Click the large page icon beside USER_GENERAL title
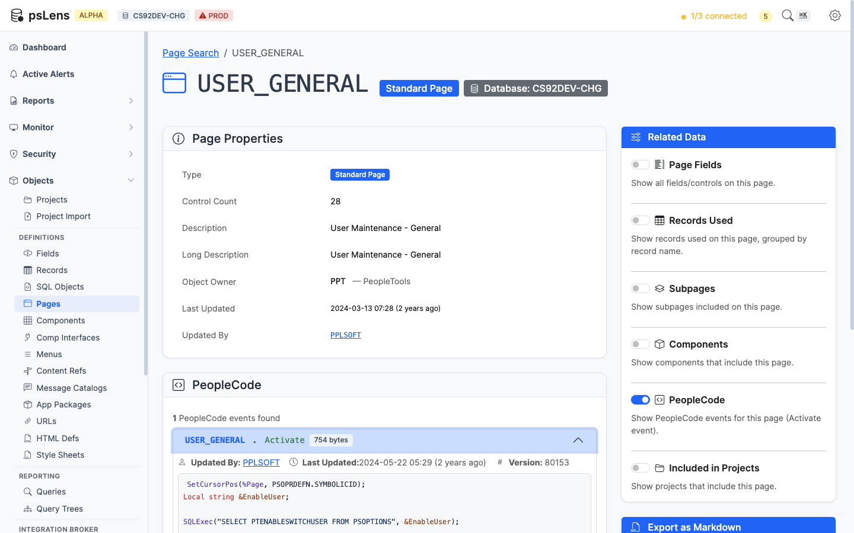Image resolution: width=854 pixels, height=533 pixels. [x=174, y=83]
